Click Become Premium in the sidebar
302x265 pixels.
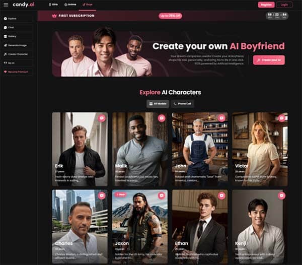(18, 72)
